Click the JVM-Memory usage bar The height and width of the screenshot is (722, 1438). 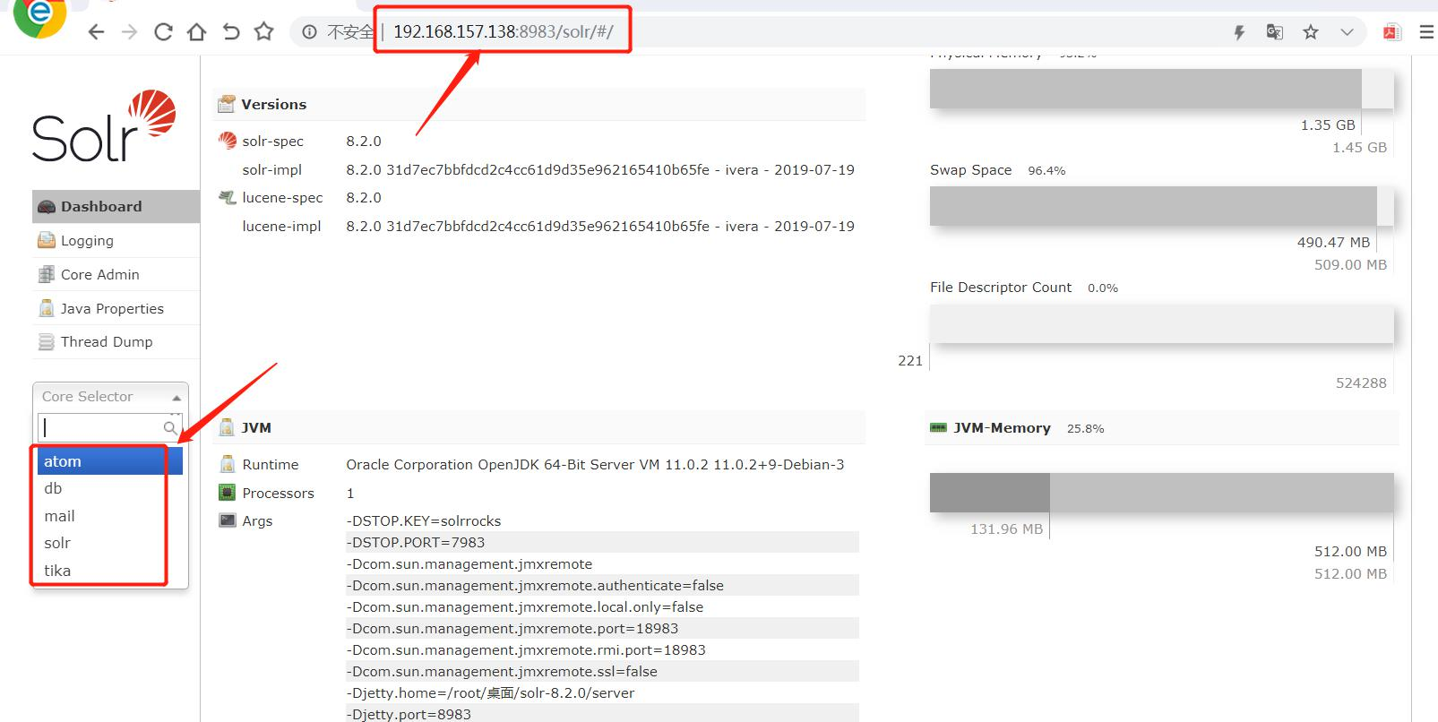tap(1161, 493)
